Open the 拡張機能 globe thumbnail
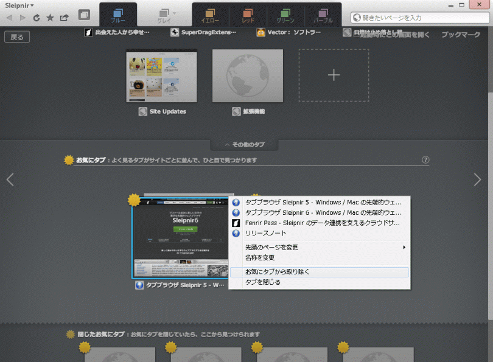 click(x=248, y=75)
